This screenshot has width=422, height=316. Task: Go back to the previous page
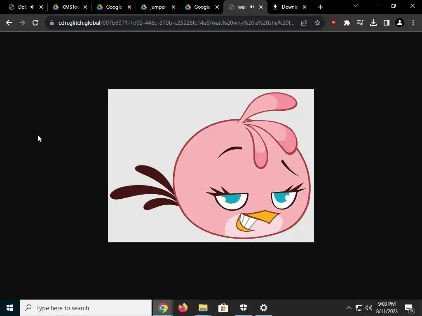point(9,23)
